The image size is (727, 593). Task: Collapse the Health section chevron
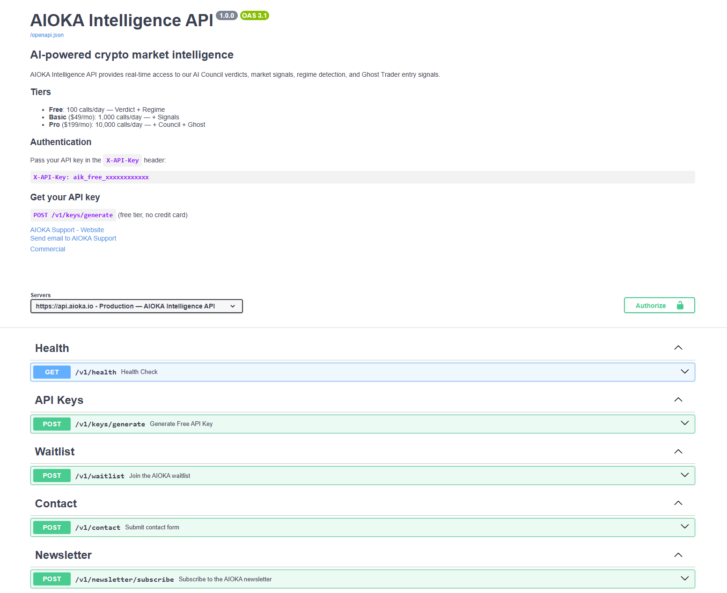(x=678, y=348)
